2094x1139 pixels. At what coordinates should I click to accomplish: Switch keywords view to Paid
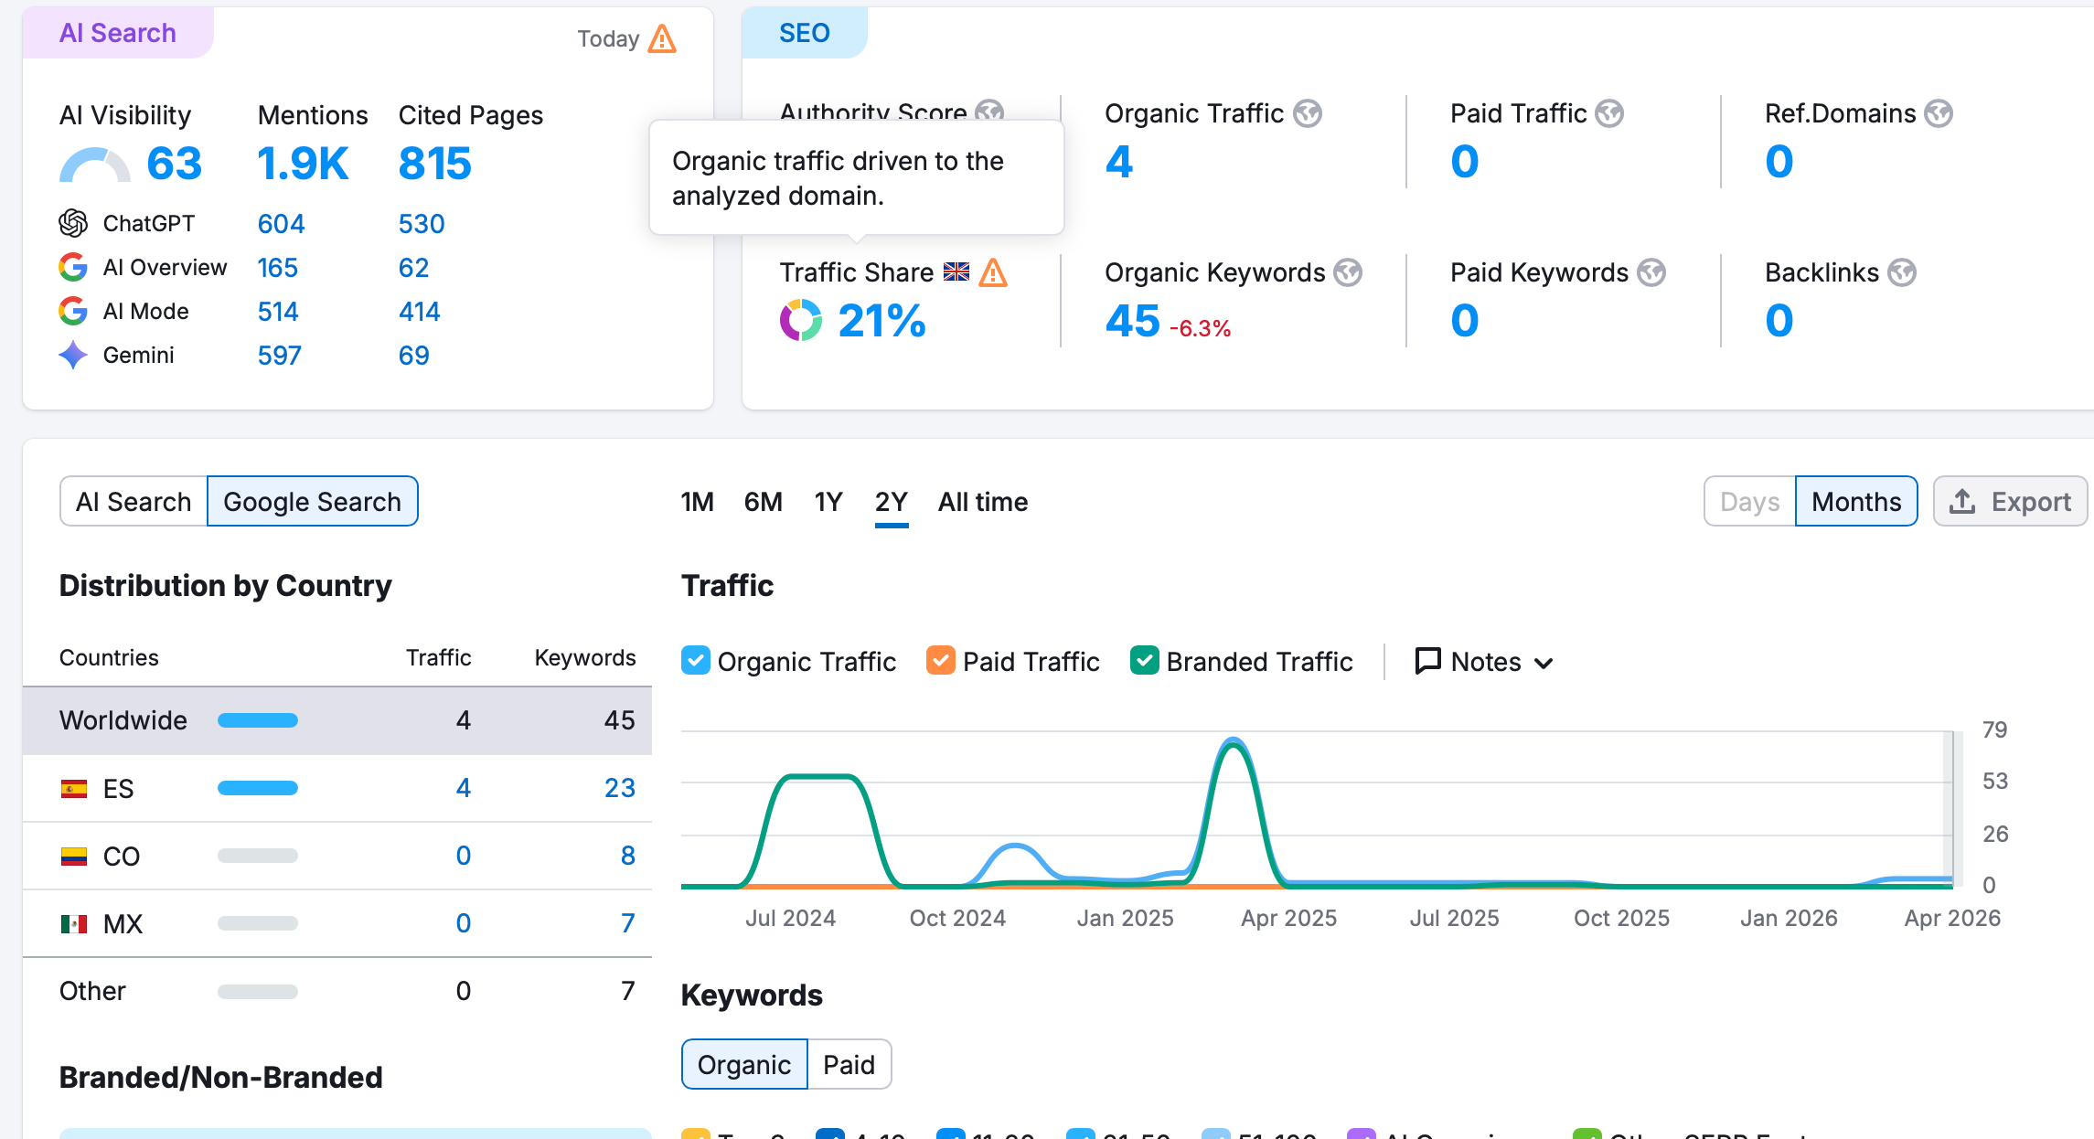[849, 1064]
